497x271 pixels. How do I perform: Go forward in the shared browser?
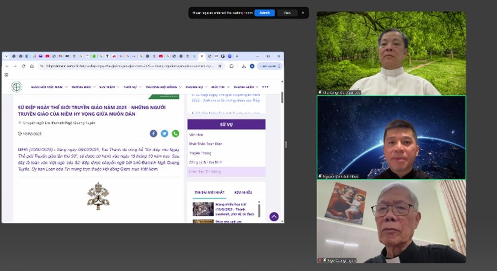click(15, 66)
